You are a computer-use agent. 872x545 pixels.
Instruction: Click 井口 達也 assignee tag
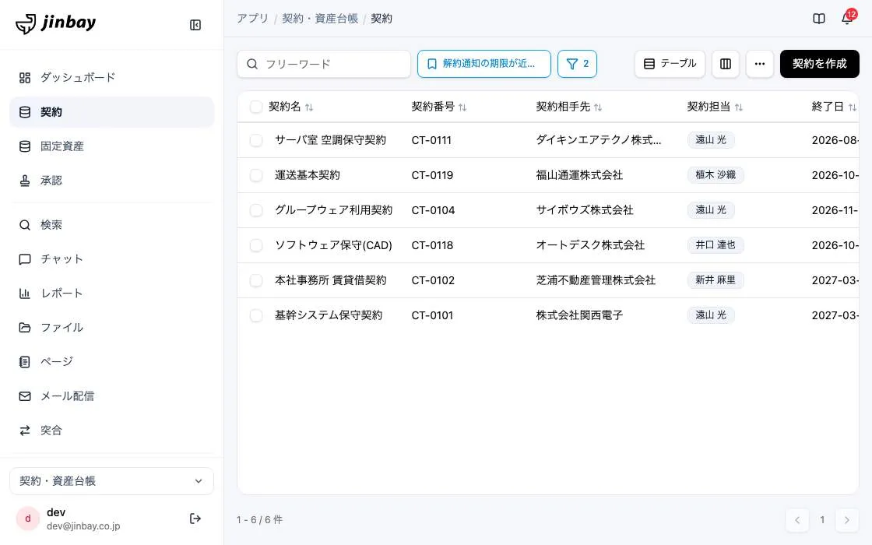coord(716,245)
